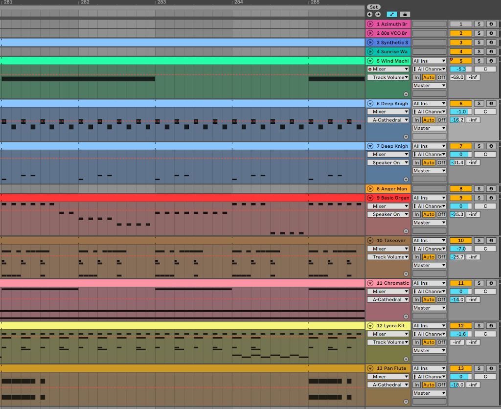The height and width of the screenshot is (409, 501).
Task: Add automation lane on Wind Machine track
Action: click(x=406, y=94)
